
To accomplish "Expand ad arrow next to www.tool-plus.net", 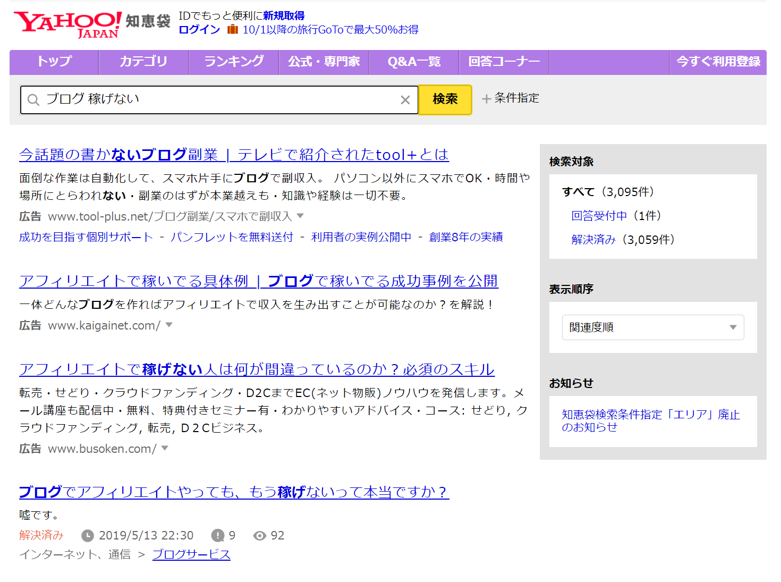I will click(x=300, y=216).
